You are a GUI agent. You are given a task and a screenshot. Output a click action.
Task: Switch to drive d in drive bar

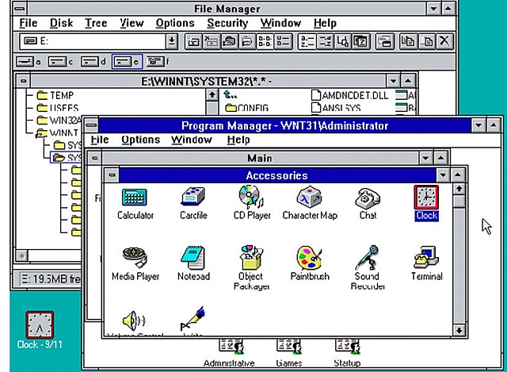coord(93,61)
